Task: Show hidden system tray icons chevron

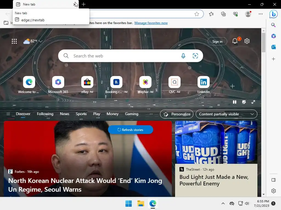Action: point(223,203)
